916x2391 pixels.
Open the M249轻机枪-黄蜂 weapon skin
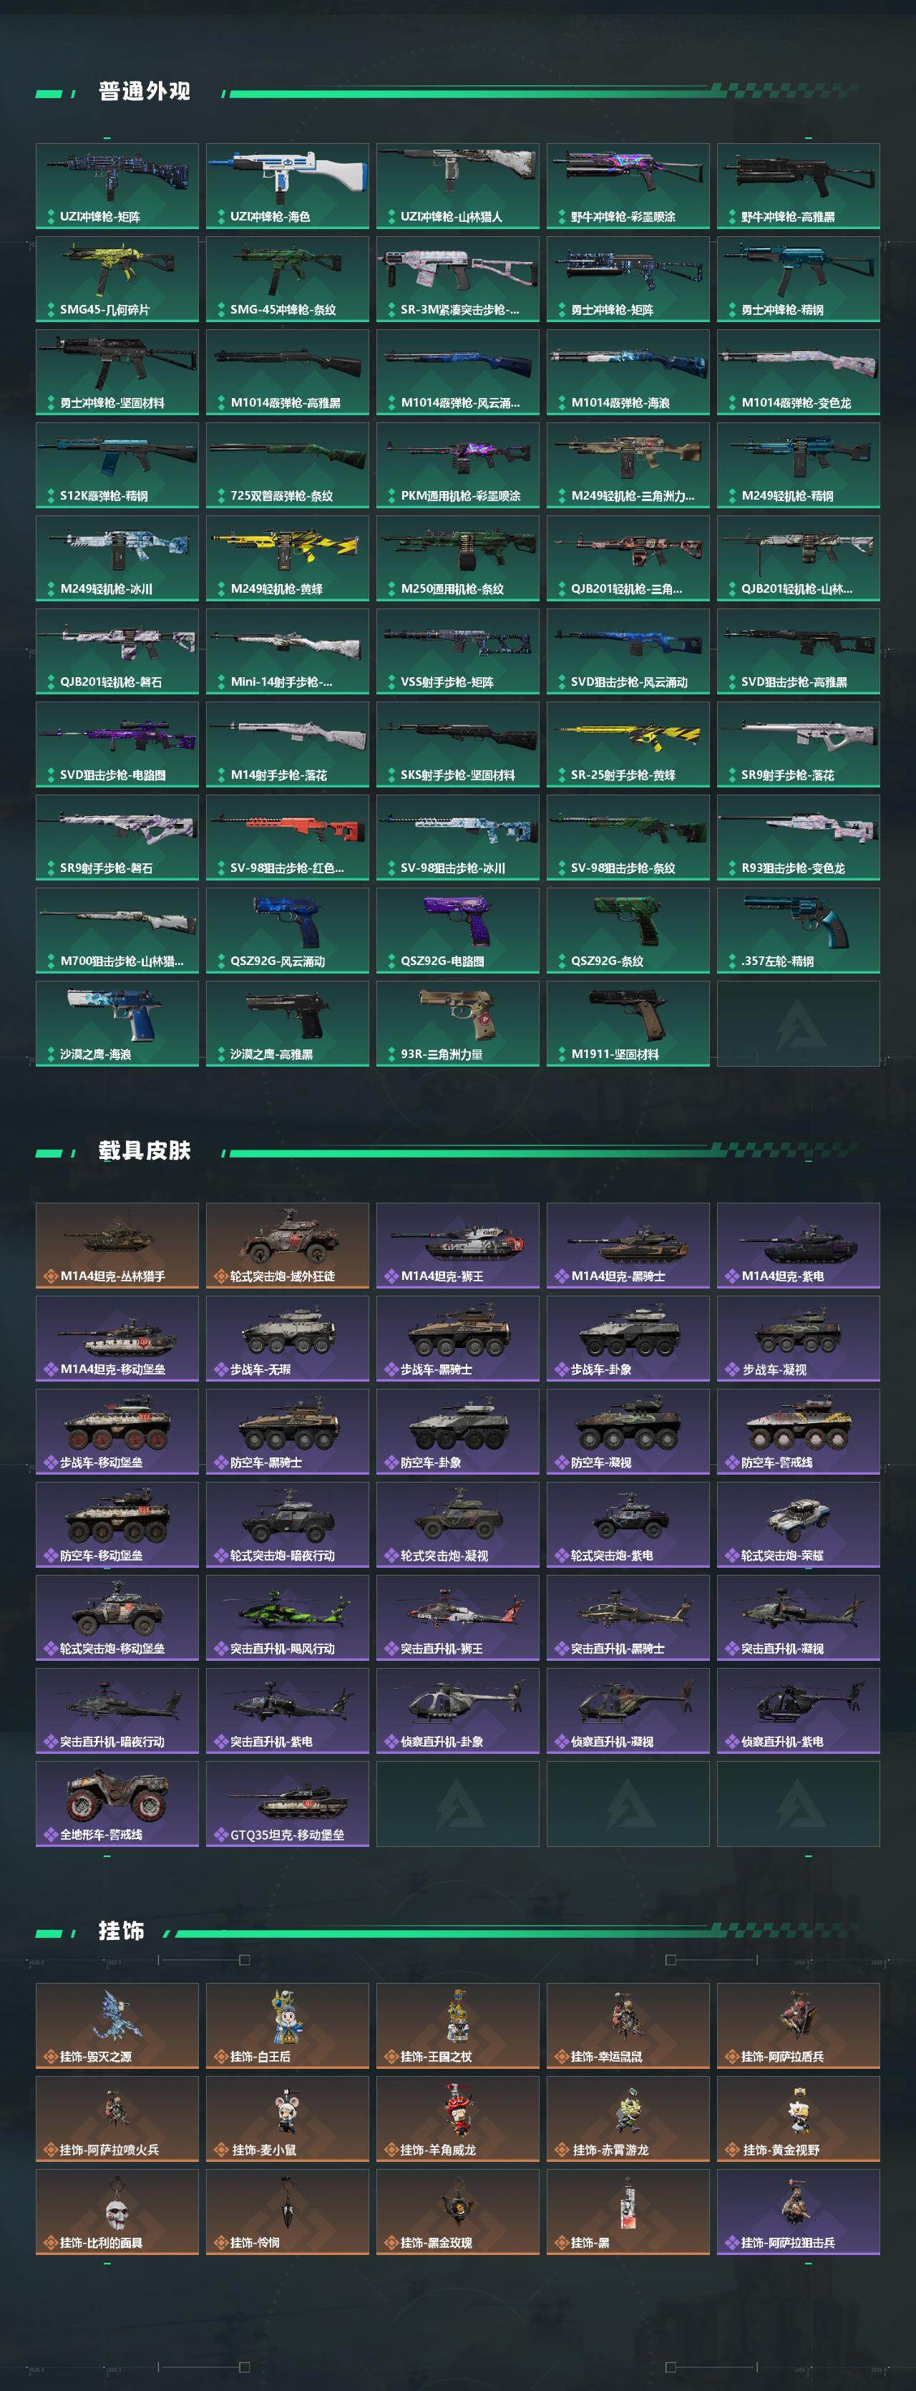pos(287,558)
